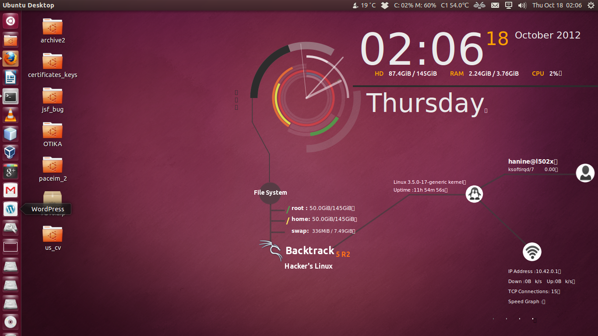Open VirtualBox from the launcher
This screenshot has height=336, width=598.
10,152
